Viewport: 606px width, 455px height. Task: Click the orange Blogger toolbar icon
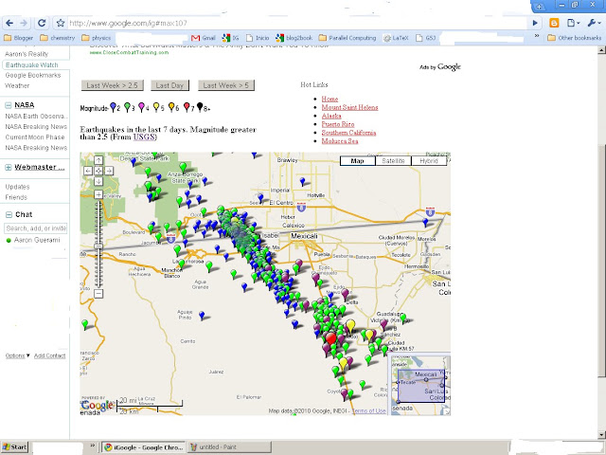coord(554,23)
